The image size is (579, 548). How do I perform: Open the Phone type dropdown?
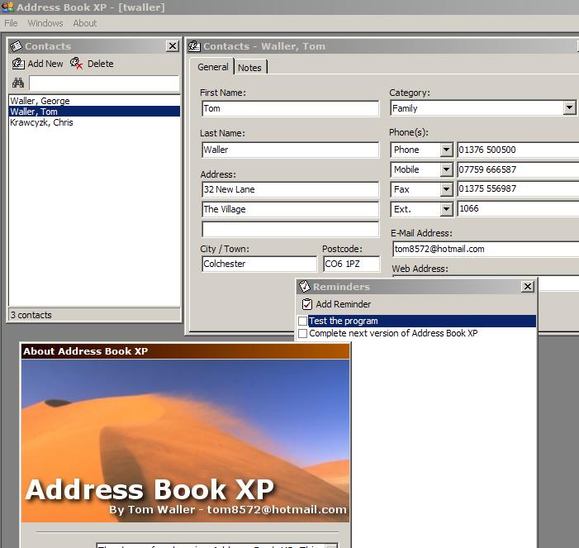tap(446, 150)
